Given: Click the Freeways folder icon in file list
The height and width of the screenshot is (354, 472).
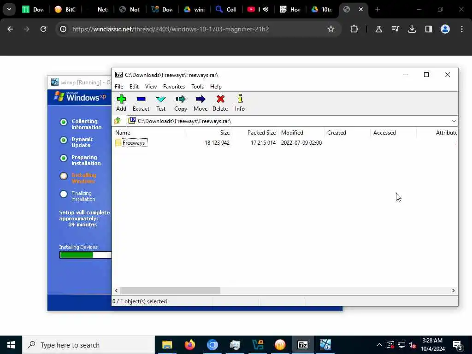Looking at the screenshot, I should click(118, 143).
